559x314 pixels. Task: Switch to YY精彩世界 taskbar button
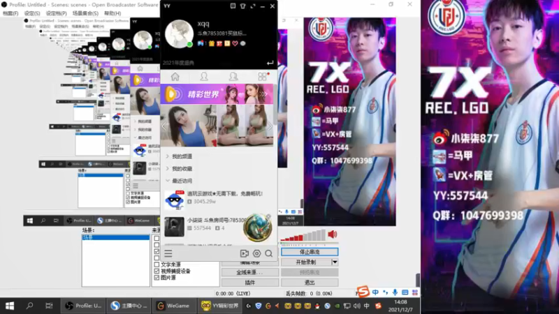pos(220,306)
